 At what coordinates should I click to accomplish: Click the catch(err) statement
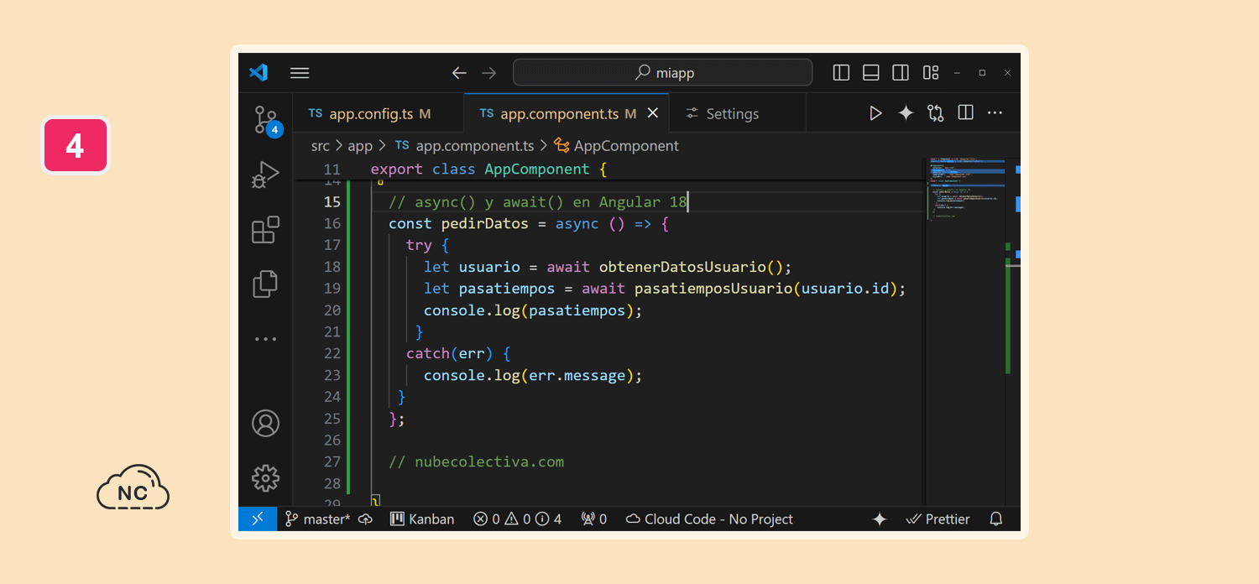pyautogui.click(x=450, y=354)
